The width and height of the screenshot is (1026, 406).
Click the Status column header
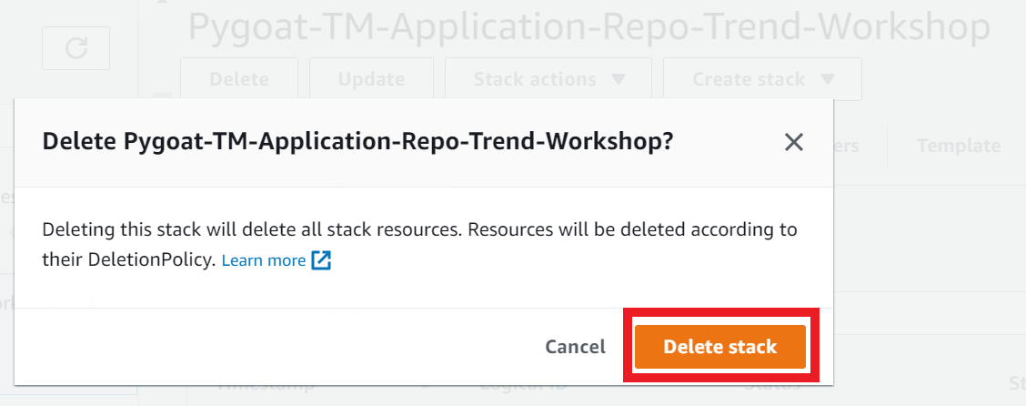(x=771, y=384)
